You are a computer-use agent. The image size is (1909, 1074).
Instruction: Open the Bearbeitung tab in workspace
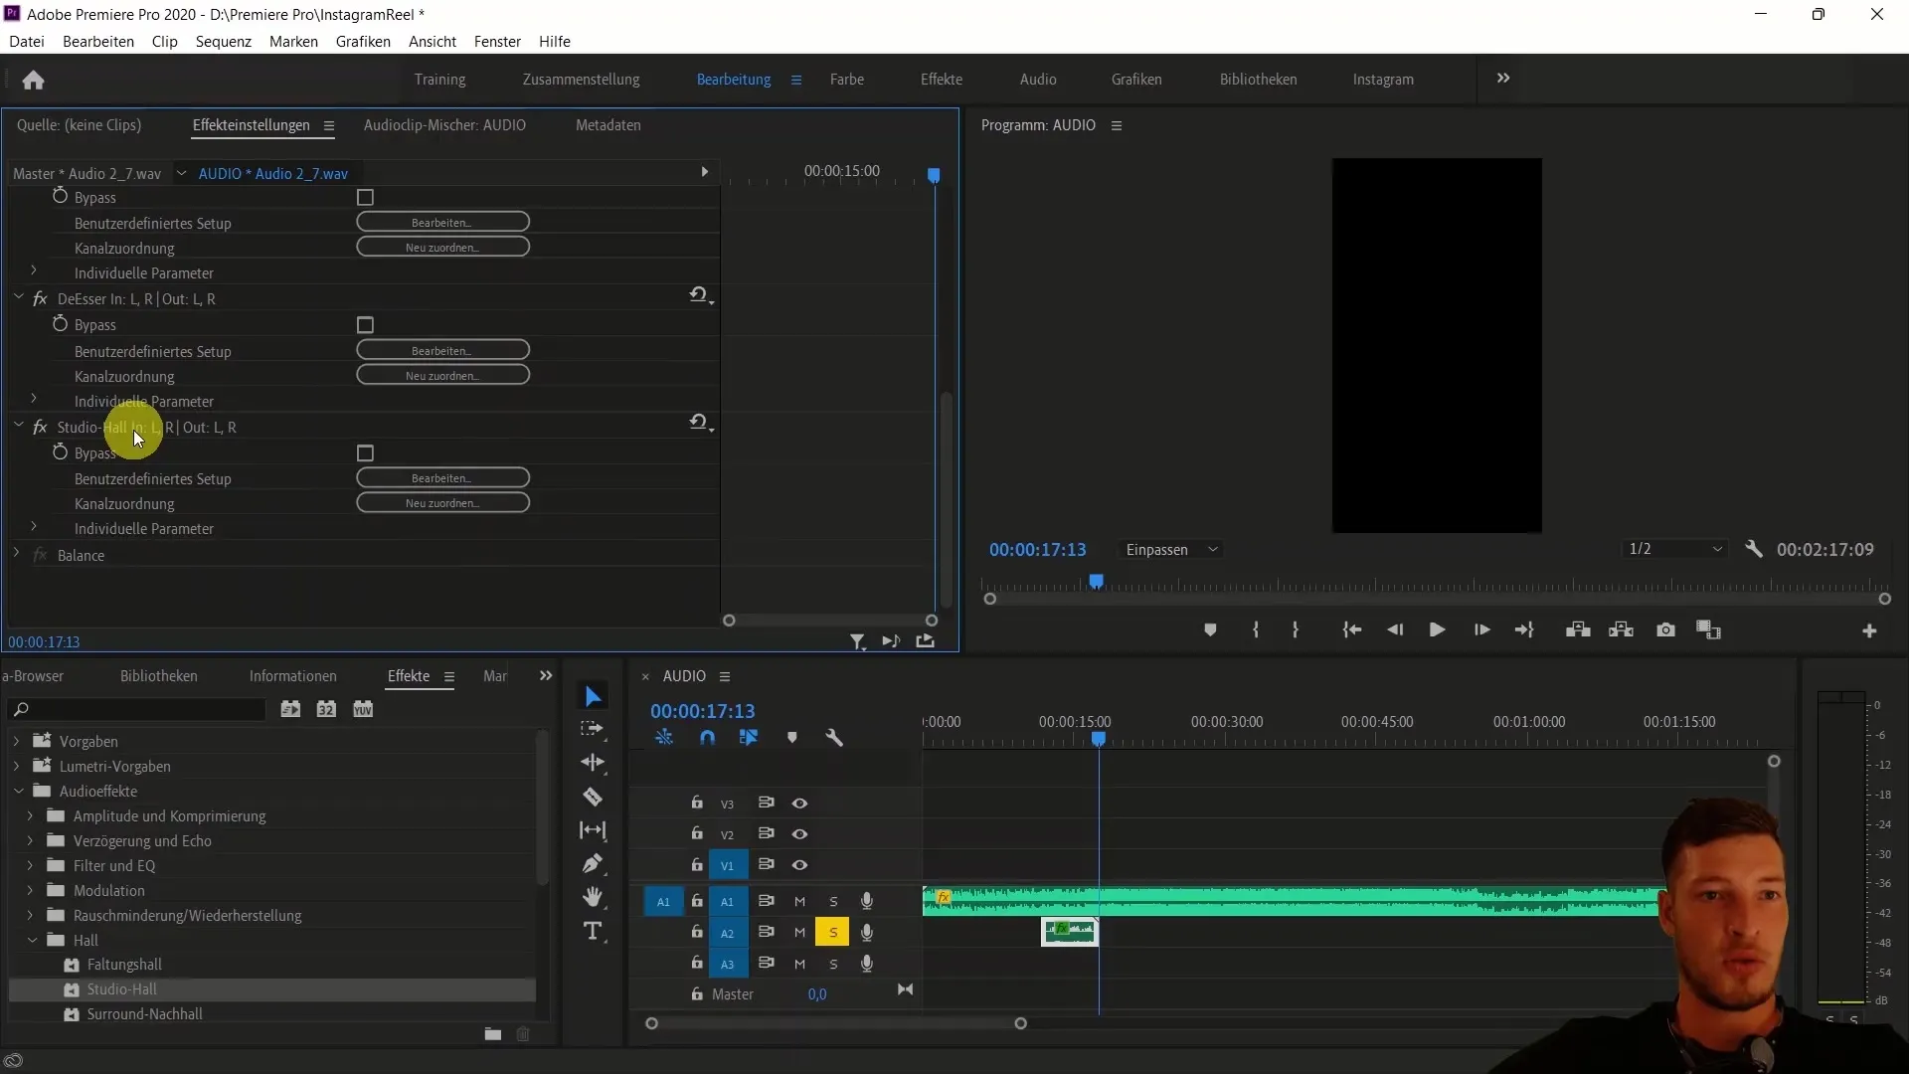734,79
